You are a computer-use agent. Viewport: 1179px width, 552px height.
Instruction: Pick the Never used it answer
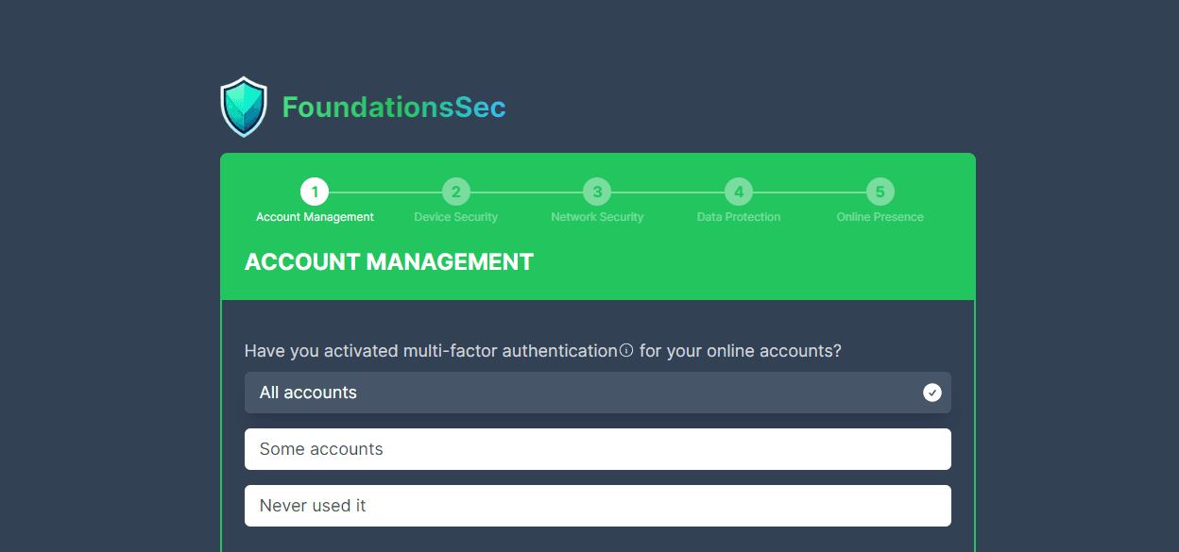(598, 506)
